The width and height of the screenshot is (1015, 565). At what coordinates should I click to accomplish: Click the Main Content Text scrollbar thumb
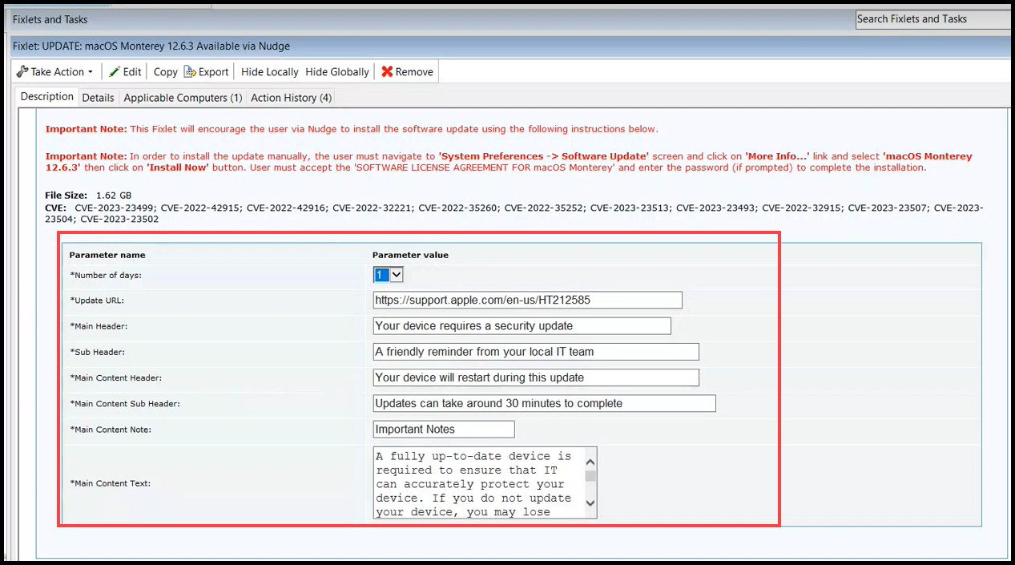tap(590, 476)
